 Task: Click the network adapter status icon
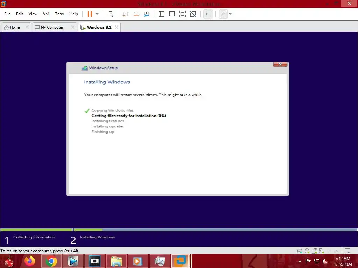click(322, 251)
